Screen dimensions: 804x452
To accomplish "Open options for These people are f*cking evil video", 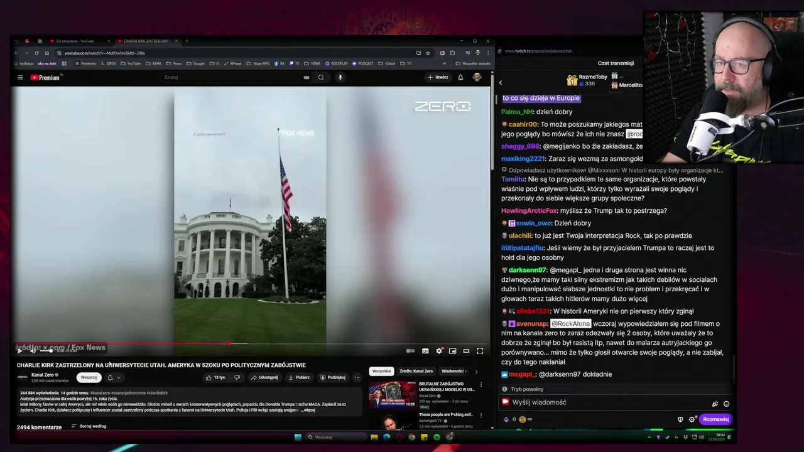I will [x=481, y=416].
